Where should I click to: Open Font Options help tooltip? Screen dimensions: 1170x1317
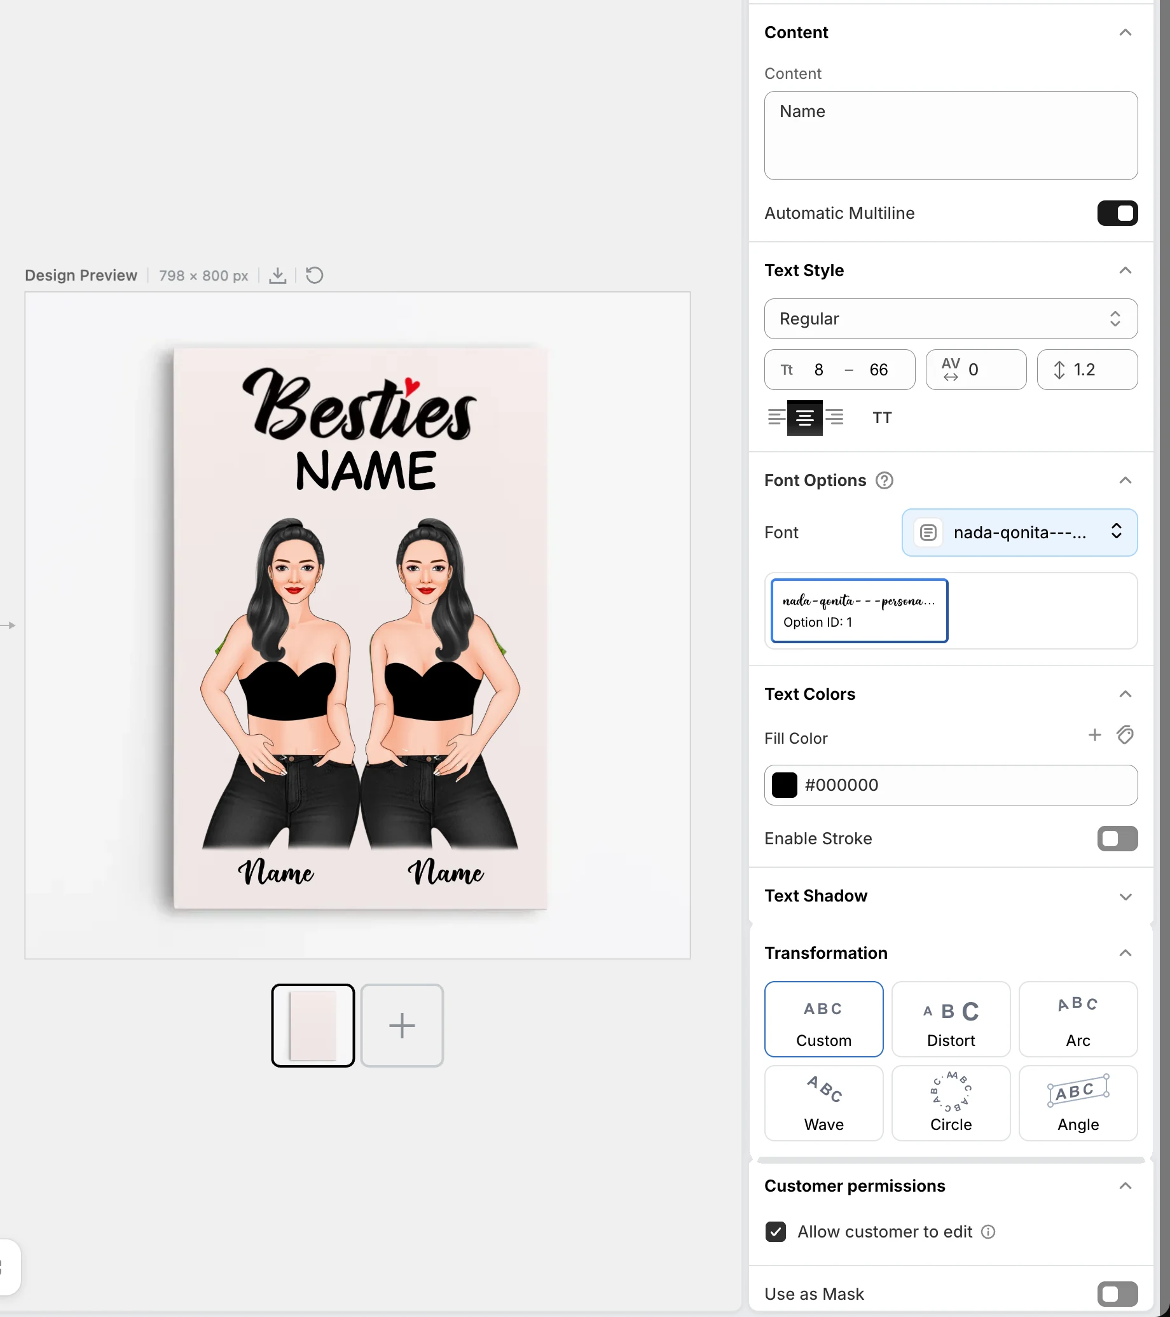pyautogui.click(x=884, y=480)
